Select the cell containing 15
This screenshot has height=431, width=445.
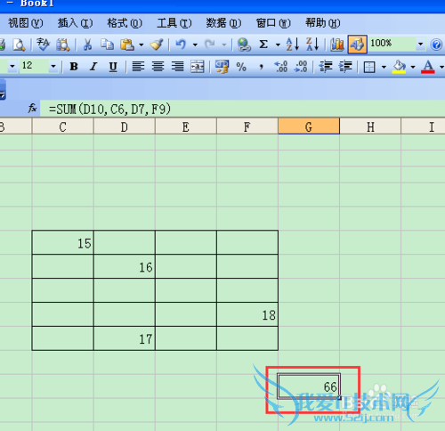62,242
